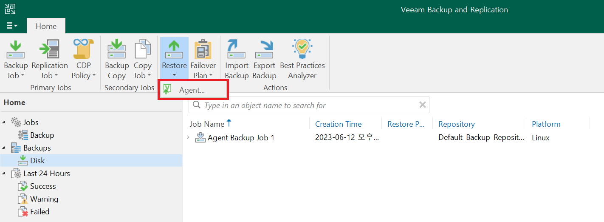Expand the CDP Policy dropdown arrow
Viewport: 604px width, 222px height.
coord(93,76)
